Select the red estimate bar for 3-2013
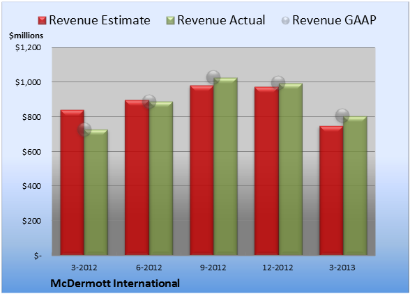 331,190
